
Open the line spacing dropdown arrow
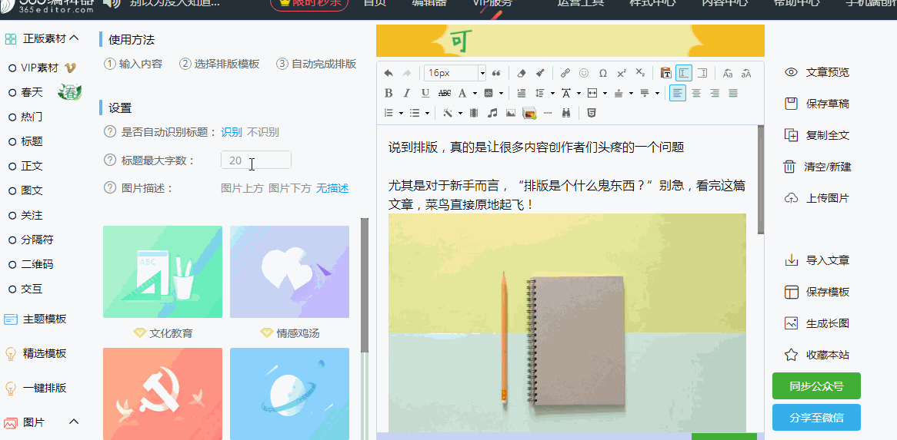click(552, 93)
